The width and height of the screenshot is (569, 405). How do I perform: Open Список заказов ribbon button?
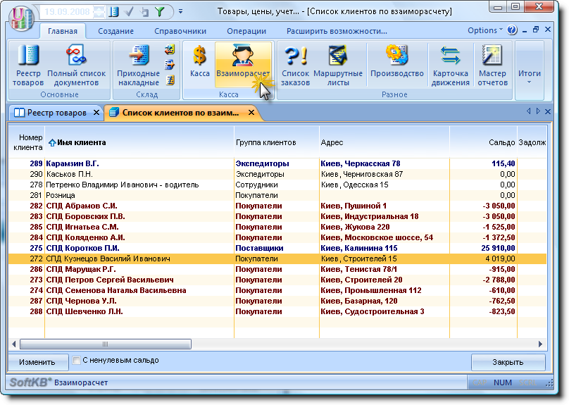coord(295,66)
